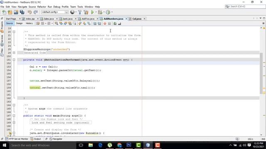The image size is (266, 149).
Task: Click the New Project toolbar icon
Action: point(10,12)
